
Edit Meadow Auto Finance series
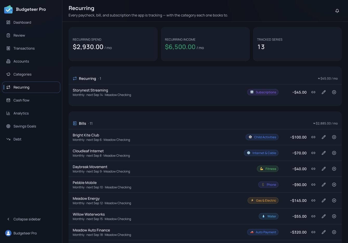[324, 232]
